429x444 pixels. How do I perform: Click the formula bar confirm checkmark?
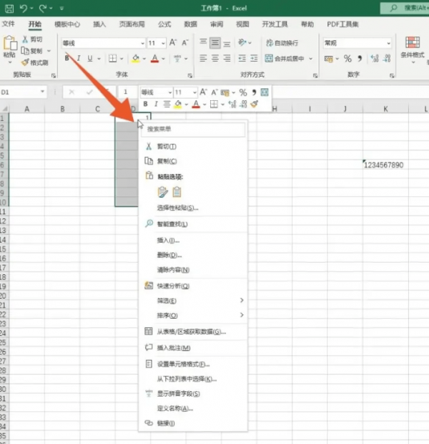coord(89,92)
